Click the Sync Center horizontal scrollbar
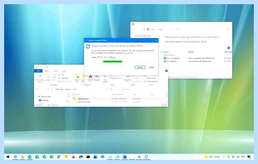Image resolution: width=258 pixels, height=164 pixels. (183, 77)
